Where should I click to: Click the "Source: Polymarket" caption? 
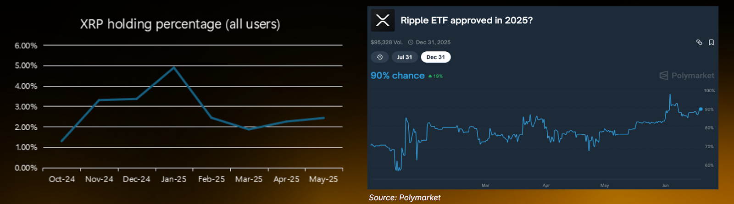click(405, 198)
